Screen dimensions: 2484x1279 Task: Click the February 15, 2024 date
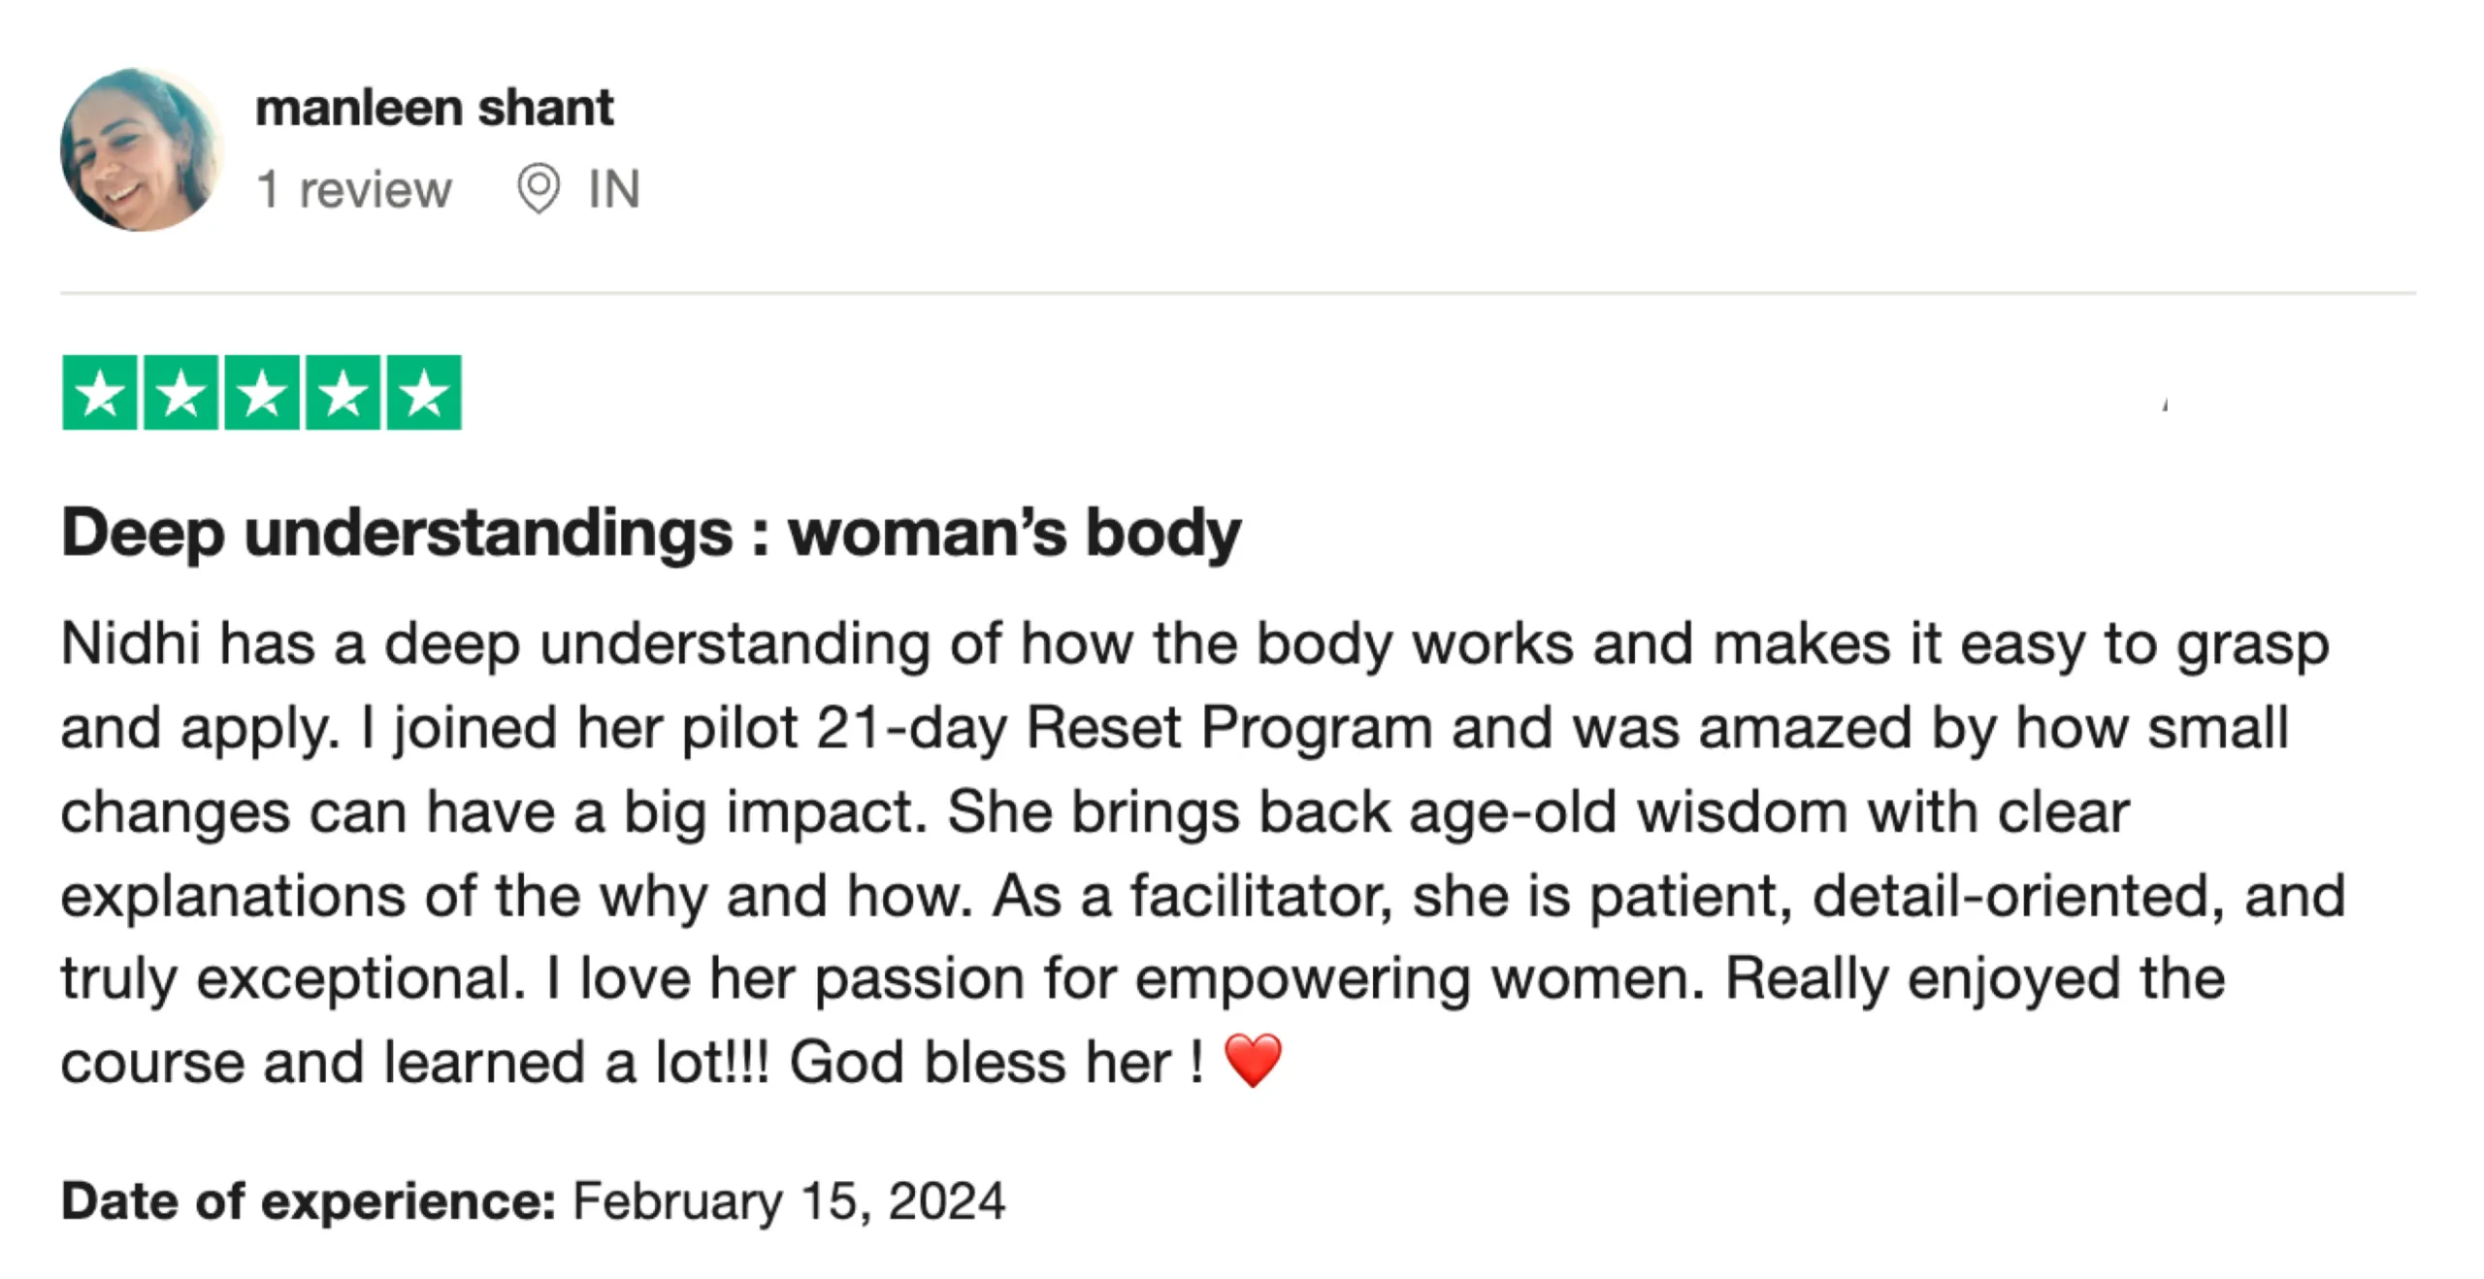789,1201
